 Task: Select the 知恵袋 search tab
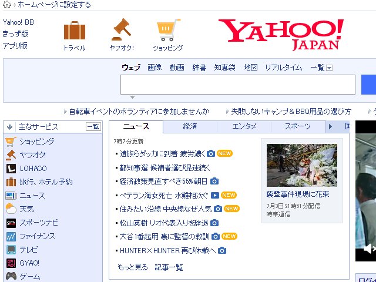pos(224,68)
